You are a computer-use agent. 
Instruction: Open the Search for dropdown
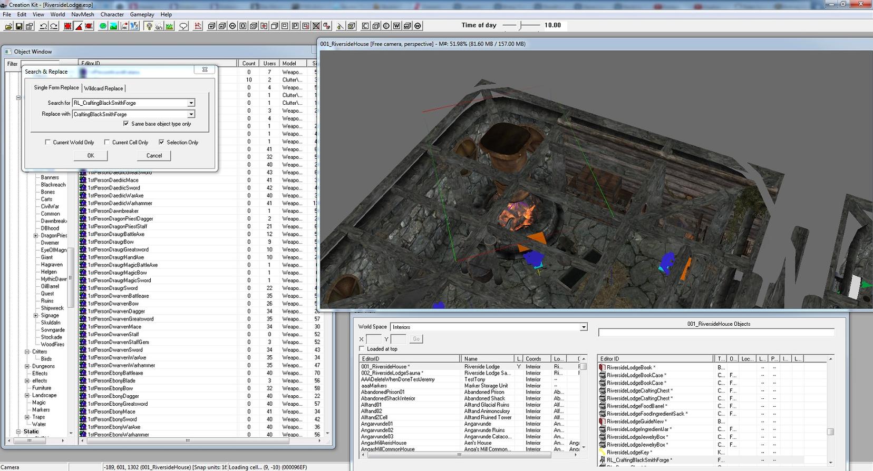pyautogui.click(x=191, y=103)
